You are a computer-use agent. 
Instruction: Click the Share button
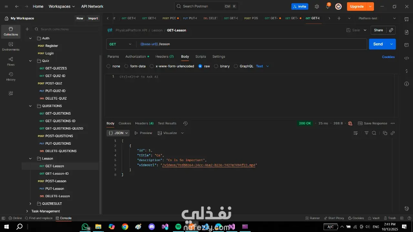click(x=378, y=30)
